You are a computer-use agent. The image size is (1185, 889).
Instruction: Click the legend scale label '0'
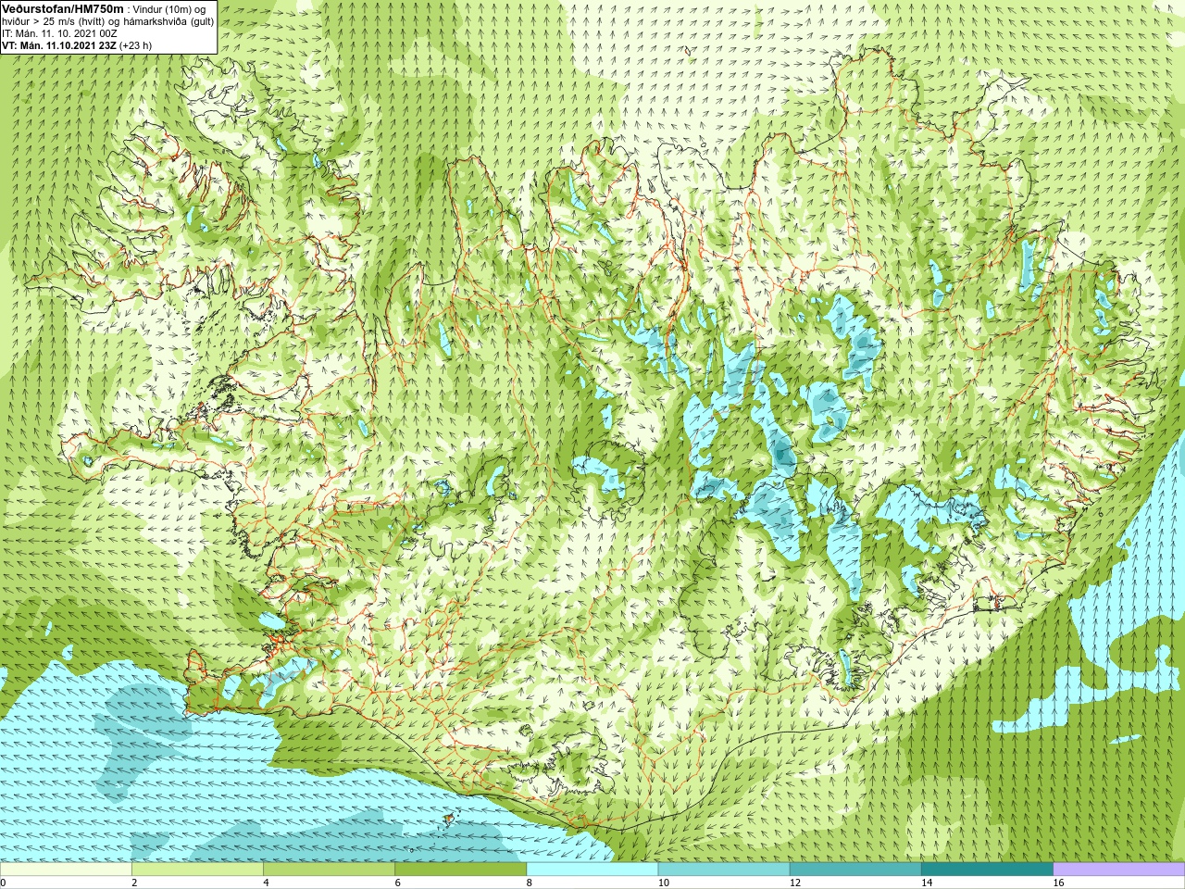point(4,883)
